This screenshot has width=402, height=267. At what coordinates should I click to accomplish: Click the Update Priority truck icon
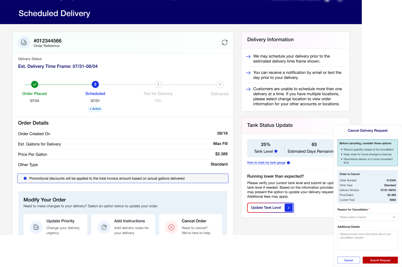pyautogui.click(x=36, y=227)
